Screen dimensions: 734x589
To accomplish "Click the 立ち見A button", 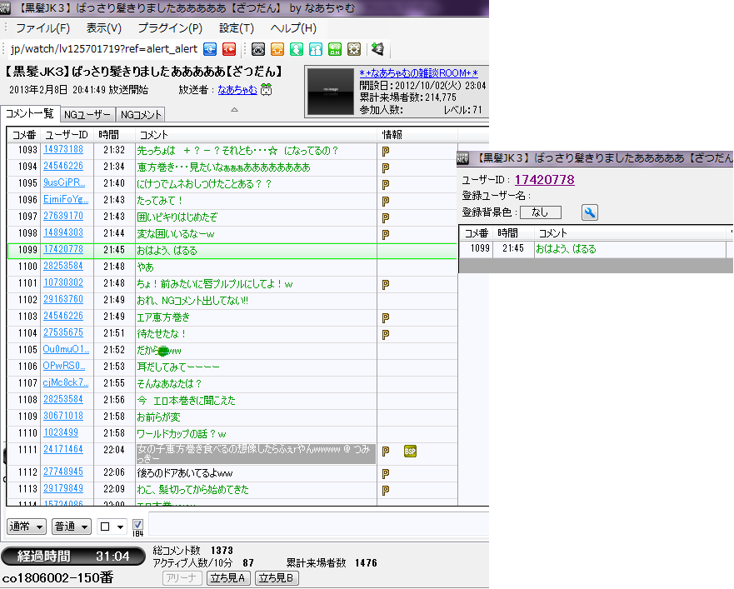I will [228, 578].
